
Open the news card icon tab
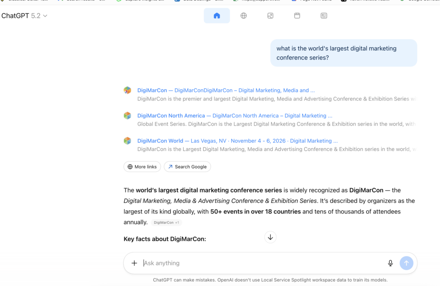[x=324, y=16]
